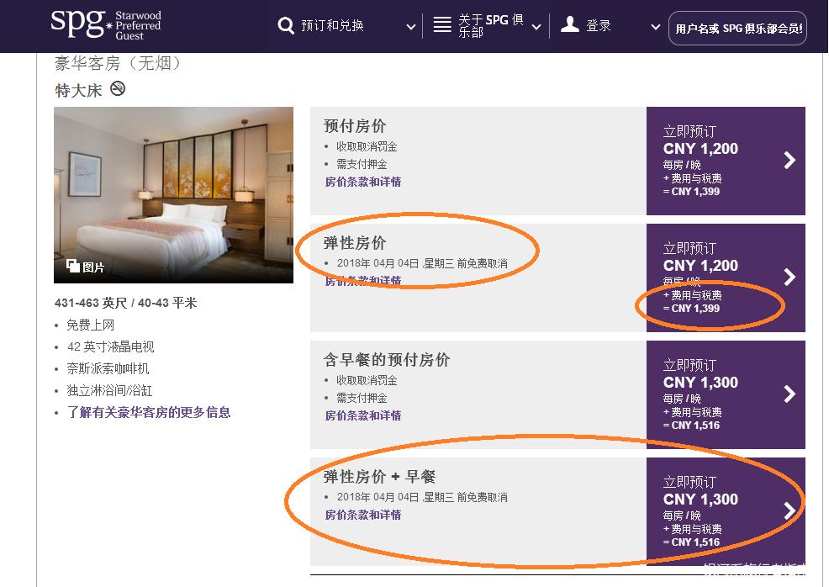
Task: Click the no-smoking icon beside 特大床
Action: pyautogui.click(x=116, y=87)
